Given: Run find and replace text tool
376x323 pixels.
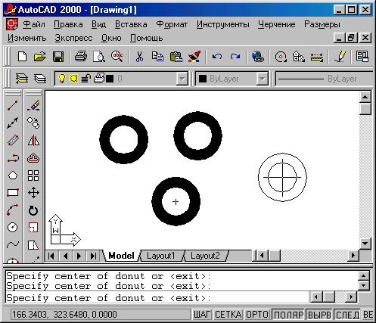Looking at the screenshot, I should pyautogui.click(x=117, y=57).
